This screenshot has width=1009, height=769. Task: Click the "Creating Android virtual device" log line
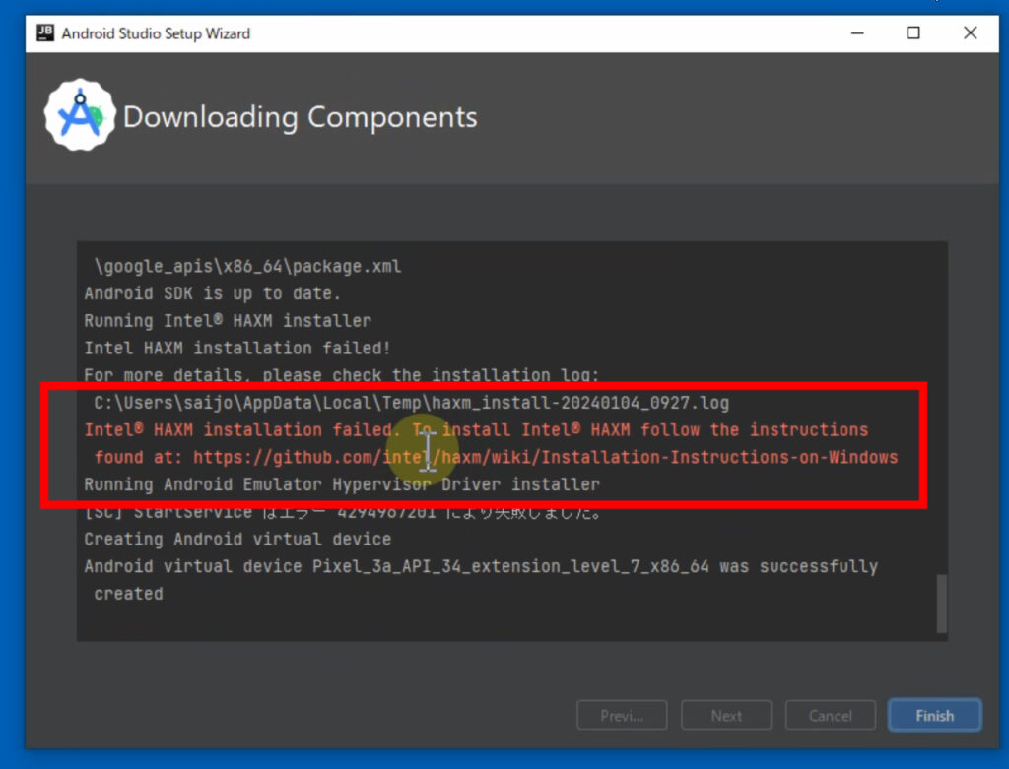[237, 540]
